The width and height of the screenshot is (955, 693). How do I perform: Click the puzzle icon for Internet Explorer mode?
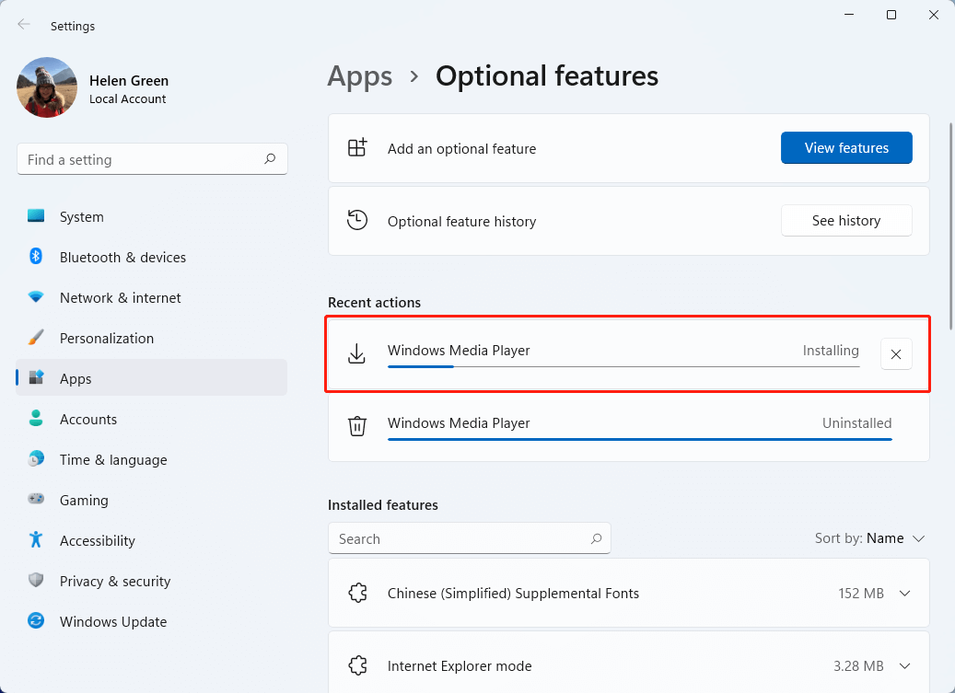357,665
